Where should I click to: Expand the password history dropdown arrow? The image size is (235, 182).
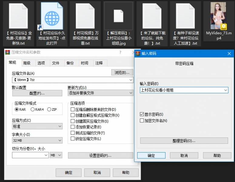[226, 90]
